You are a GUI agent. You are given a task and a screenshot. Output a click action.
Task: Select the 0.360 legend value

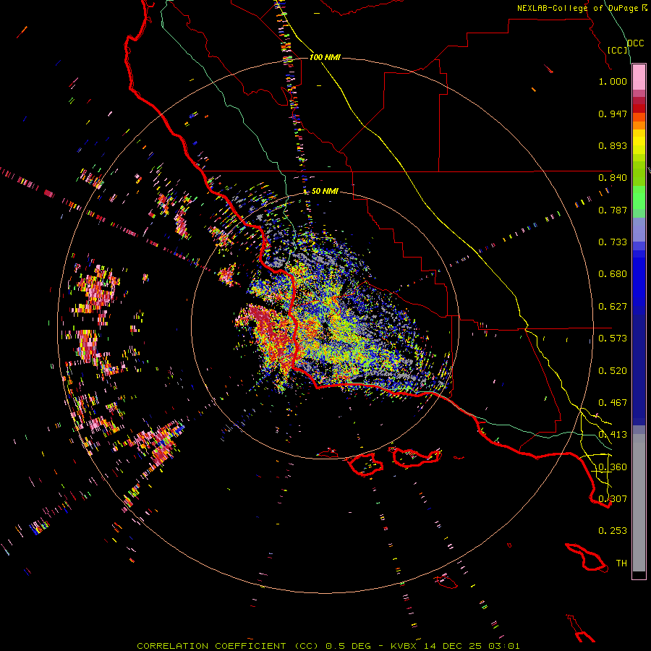[613, 467]
